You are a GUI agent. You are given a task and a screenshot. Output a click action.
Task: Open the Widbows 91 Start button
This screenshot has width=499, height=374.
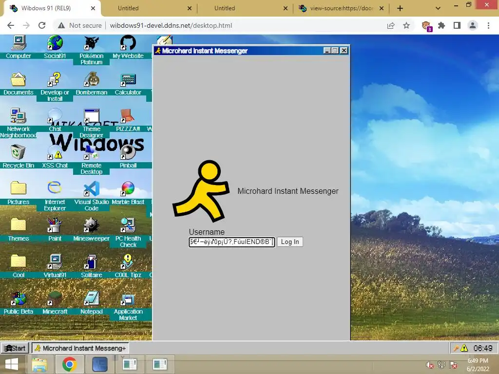coord(15,348)
